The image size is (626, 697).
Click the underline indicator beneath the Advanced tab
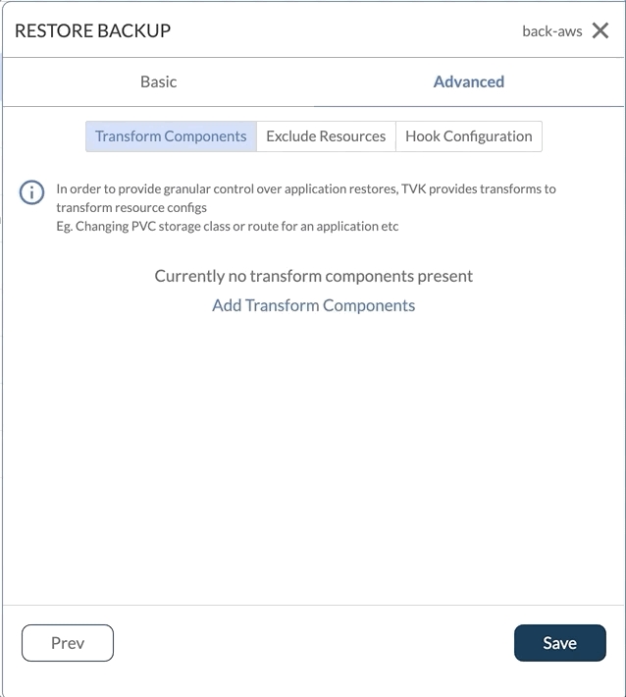tap(469, 106)
